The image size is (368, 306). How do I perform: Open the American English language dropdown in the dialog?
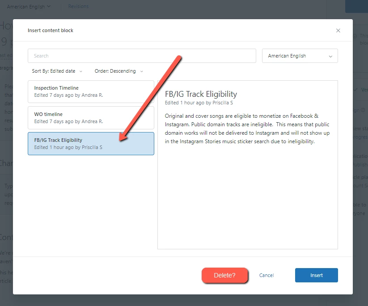click(300, 56)
